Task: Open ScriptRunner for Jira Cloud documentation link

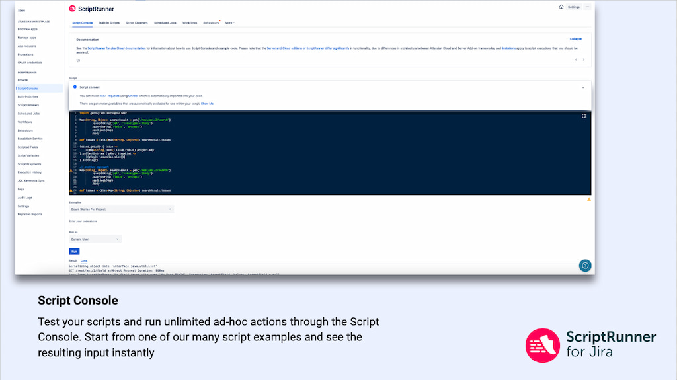Action: (116, 48)
